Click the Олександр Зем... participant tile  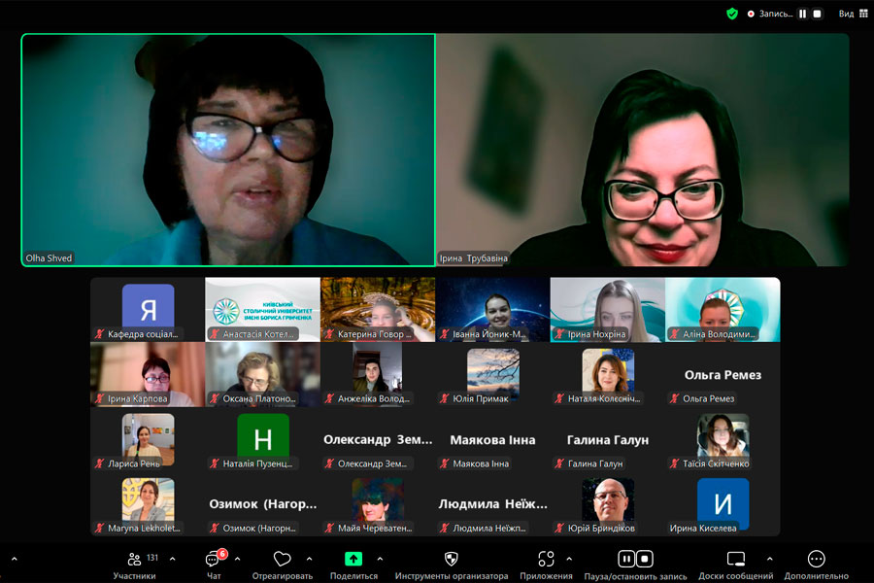coord(378,439)
